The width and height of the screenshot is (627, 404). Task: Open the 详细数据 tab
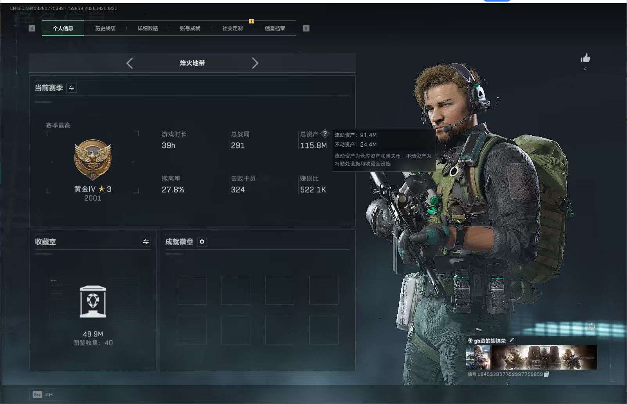148,28
